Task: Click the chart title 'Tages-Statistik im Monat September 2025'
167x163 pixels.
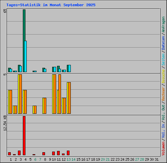Action: 51,5
